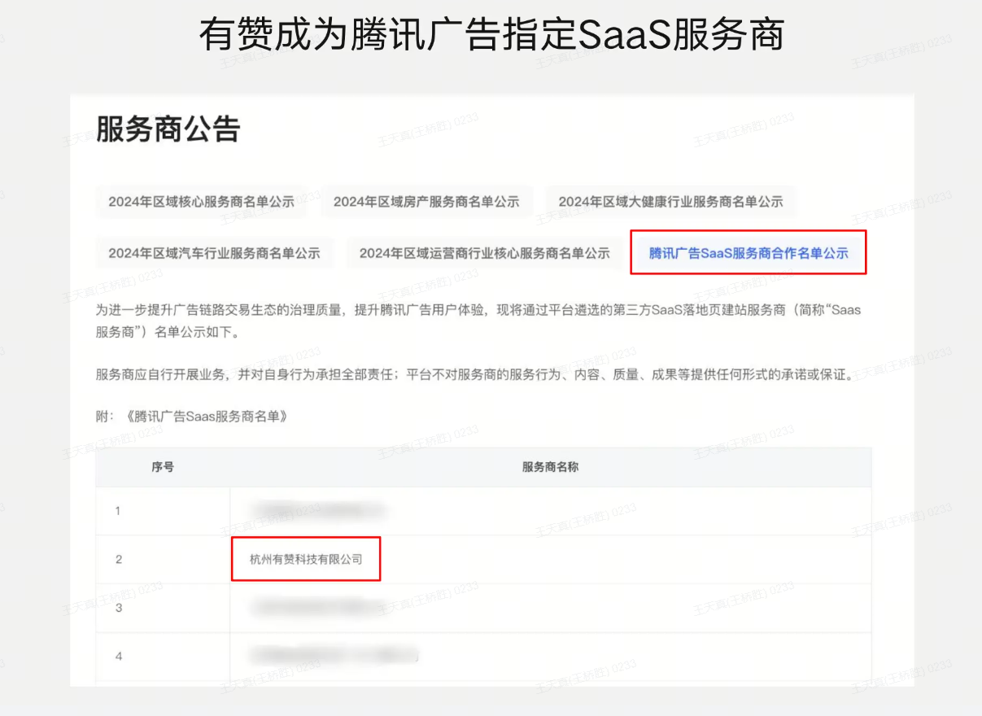Open the 2024年区域汽车行业服务商名单公示 tab
This screenshot has height=716, width=982.
coord(214,253)
